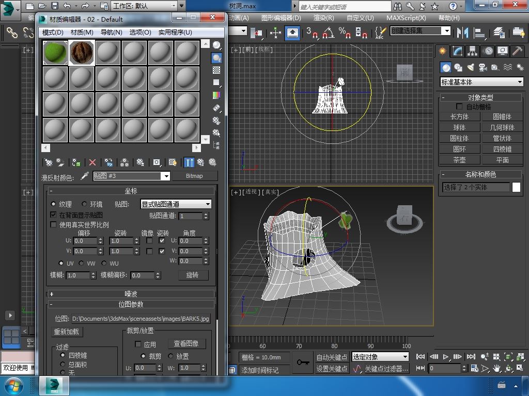Click the object color swatch

pos(516,187)
